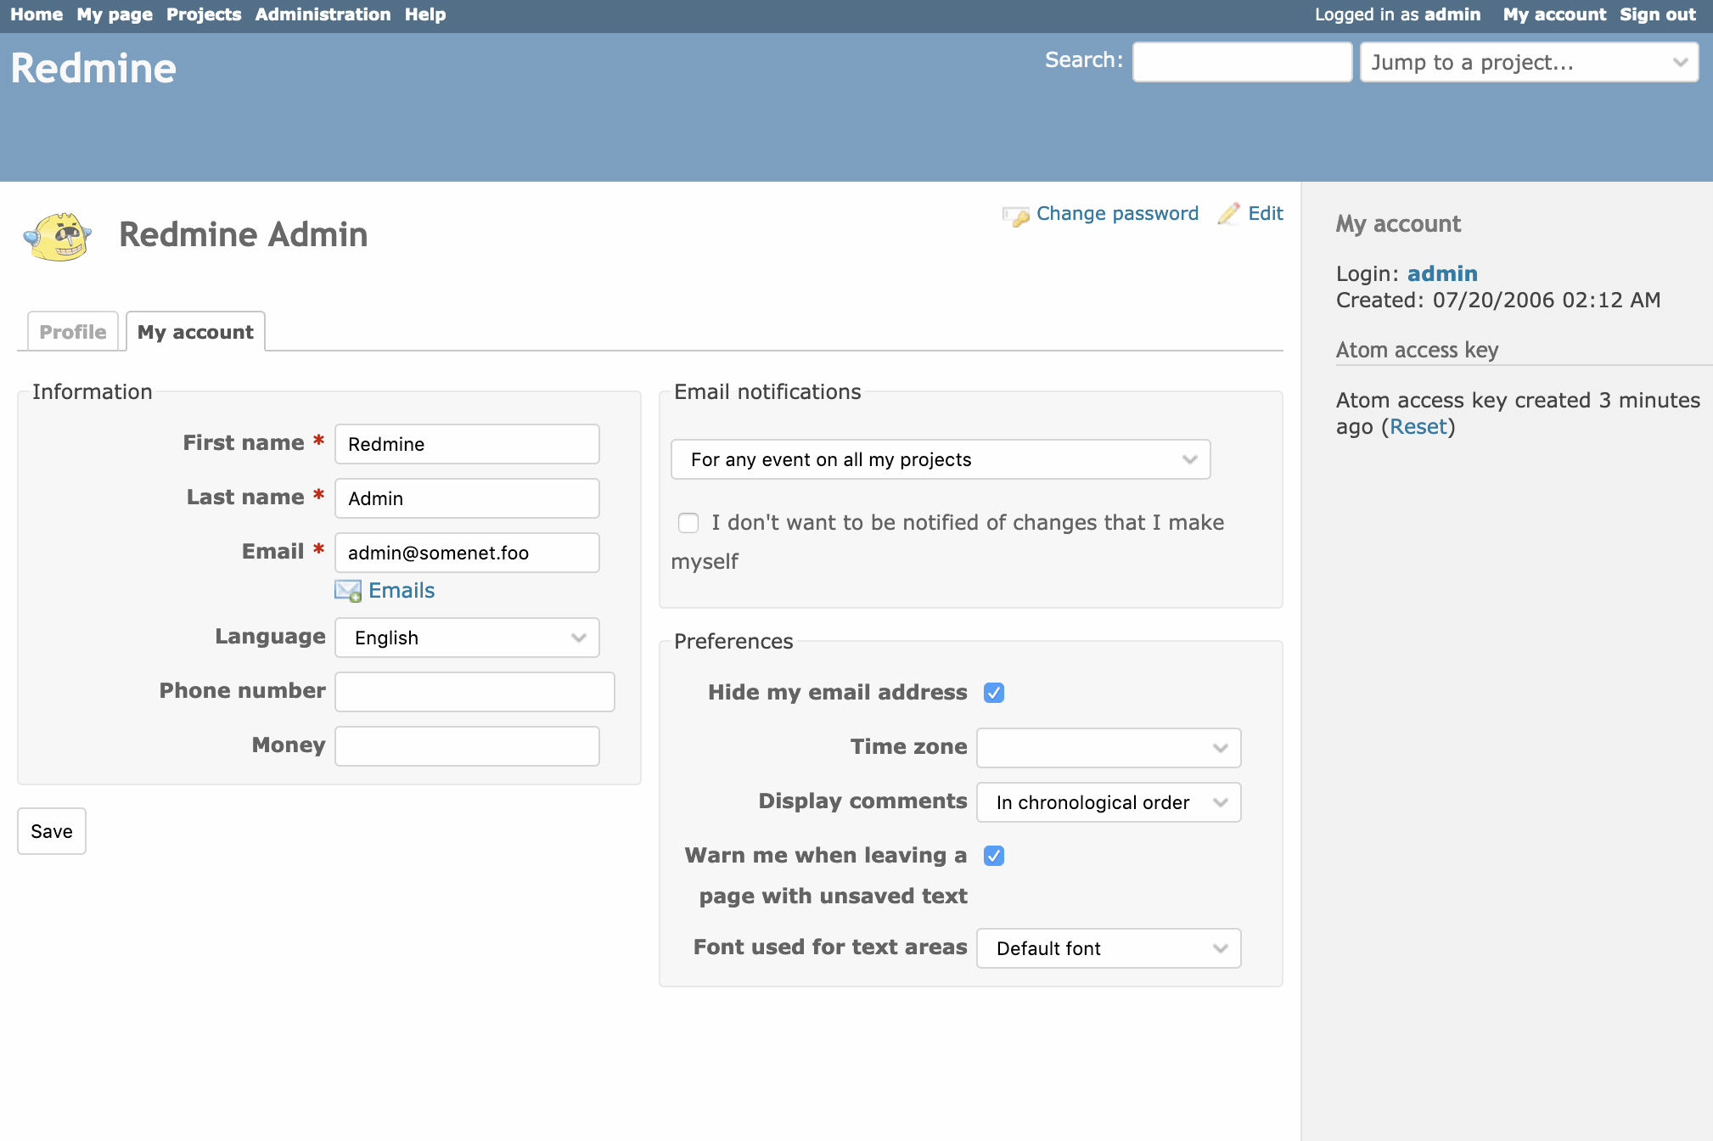Image resolution: width=1713 pixels, height=1141 pixels.
Task: Open the Time zone dropdown
Action: [1109, 748]
